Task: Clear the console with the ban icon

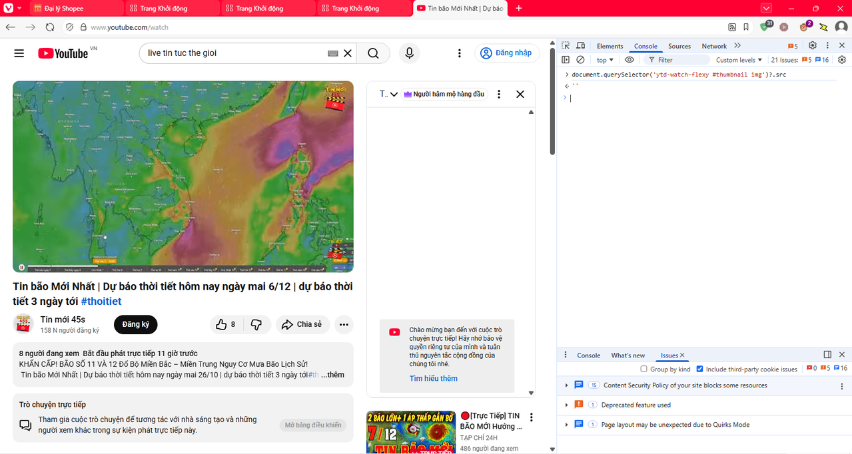Action: (x=580, y=60)
